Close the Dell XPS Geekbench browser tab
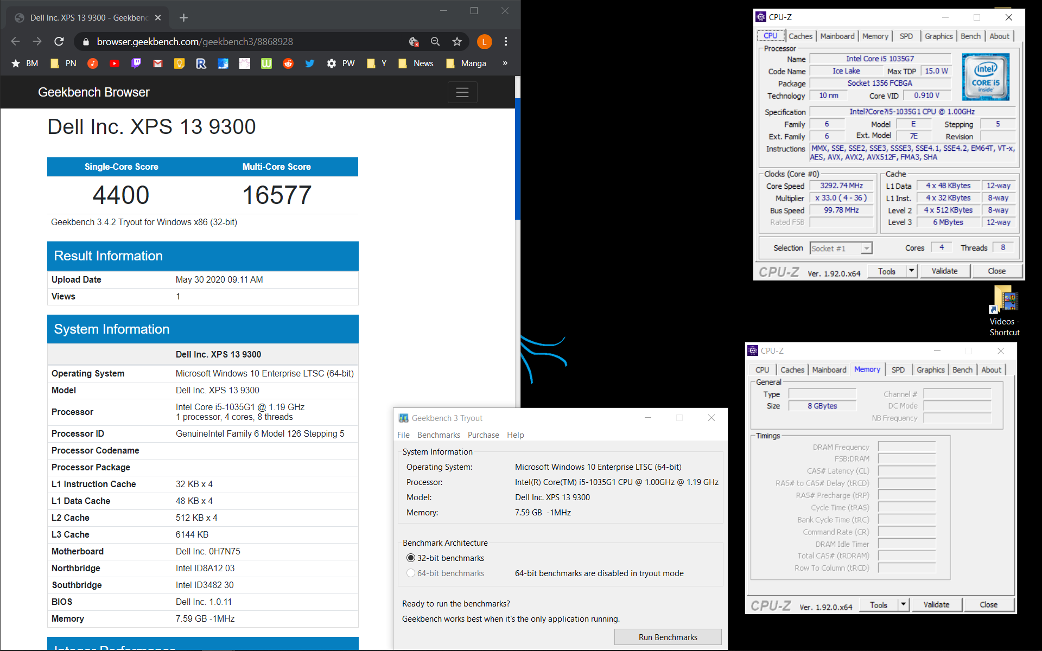The width and height of the screenshot is (1042, 651). (158, 17)
